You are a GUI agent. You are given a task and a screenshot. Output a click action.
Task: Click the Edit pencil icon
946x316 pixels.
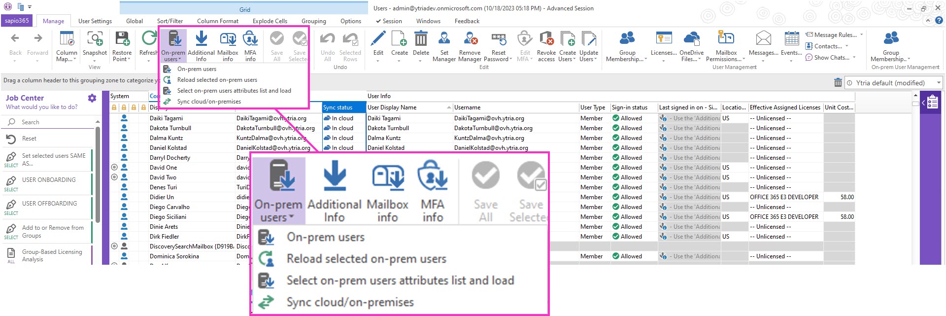378,38
